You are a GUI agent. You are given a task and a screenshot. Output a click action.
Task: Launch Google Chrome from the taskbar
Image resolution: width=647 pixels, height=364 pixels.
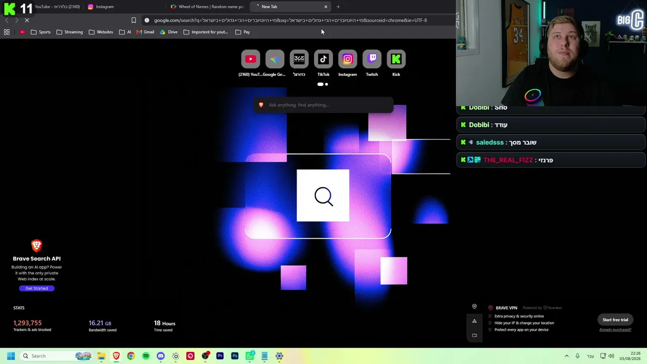coord(131,356)
